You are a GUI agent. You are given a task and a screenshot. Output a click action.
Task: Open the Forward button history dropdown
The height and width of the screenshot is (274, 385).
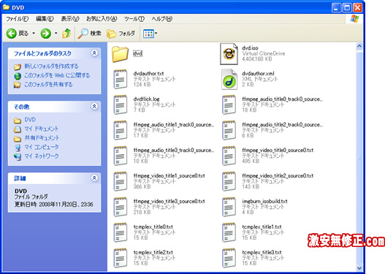56,33
